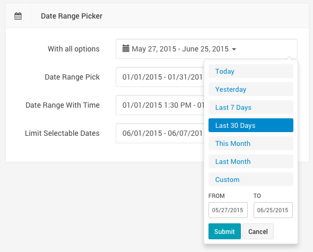
Task: Select the Today range option
Action: pos(251,71)
